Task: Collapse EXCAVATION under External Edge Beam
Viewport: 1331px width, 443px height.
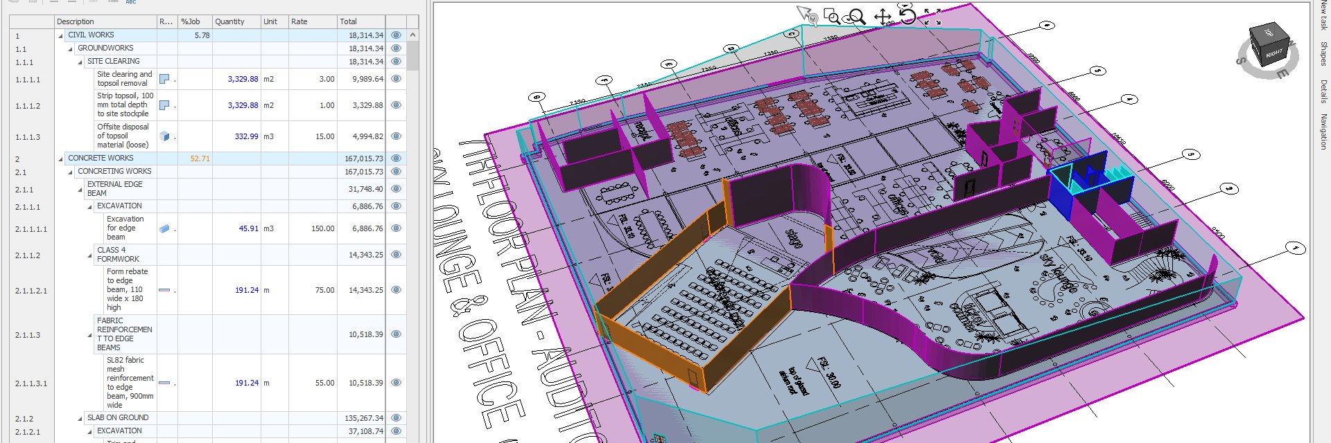Action: click(x=89, y=206)
